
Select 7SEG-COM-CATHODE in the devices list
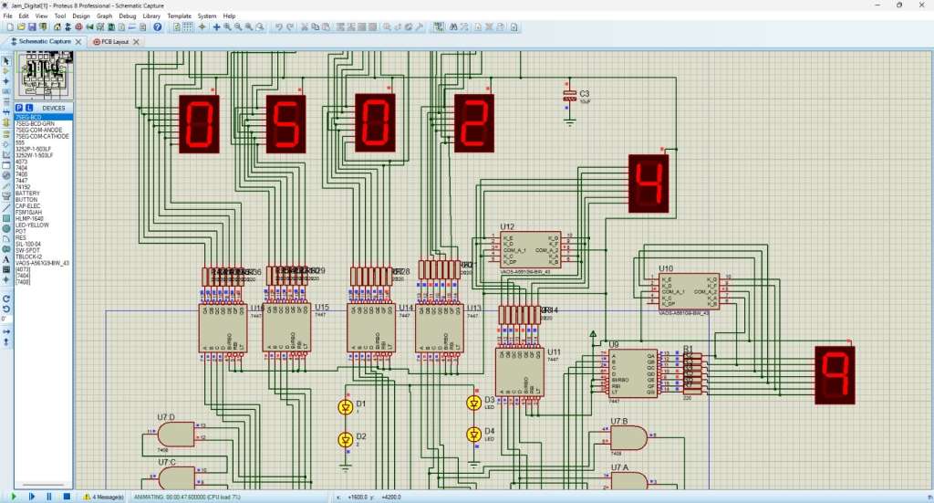click(44, 137)
